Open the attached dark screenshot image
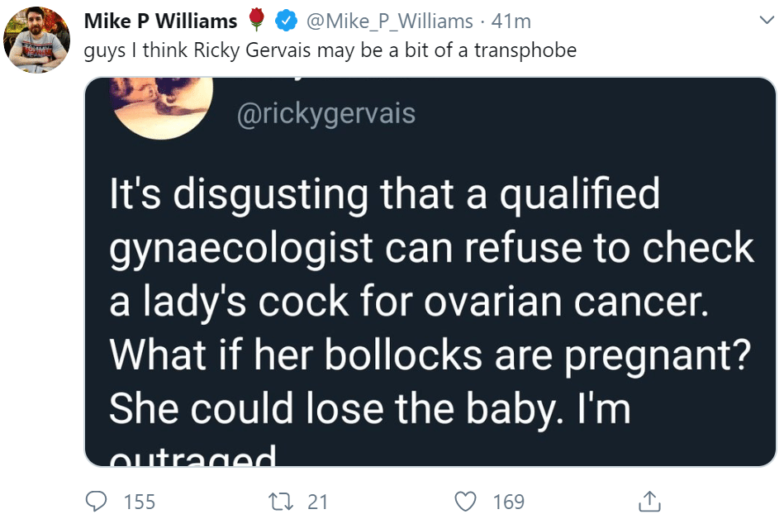The height and width of the screenshot is (519, 784). pyautogui.click(x=430, y=272)
